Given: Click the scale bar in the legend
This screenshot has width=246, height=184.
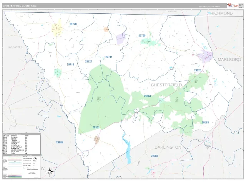Looking at the screenshot, I should tap(32, 169).
